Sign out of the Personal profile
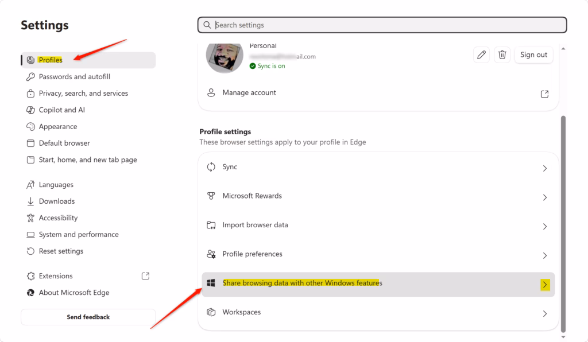Screen dimensions: 588x342 pyautogui.click(x=533, y=55)
